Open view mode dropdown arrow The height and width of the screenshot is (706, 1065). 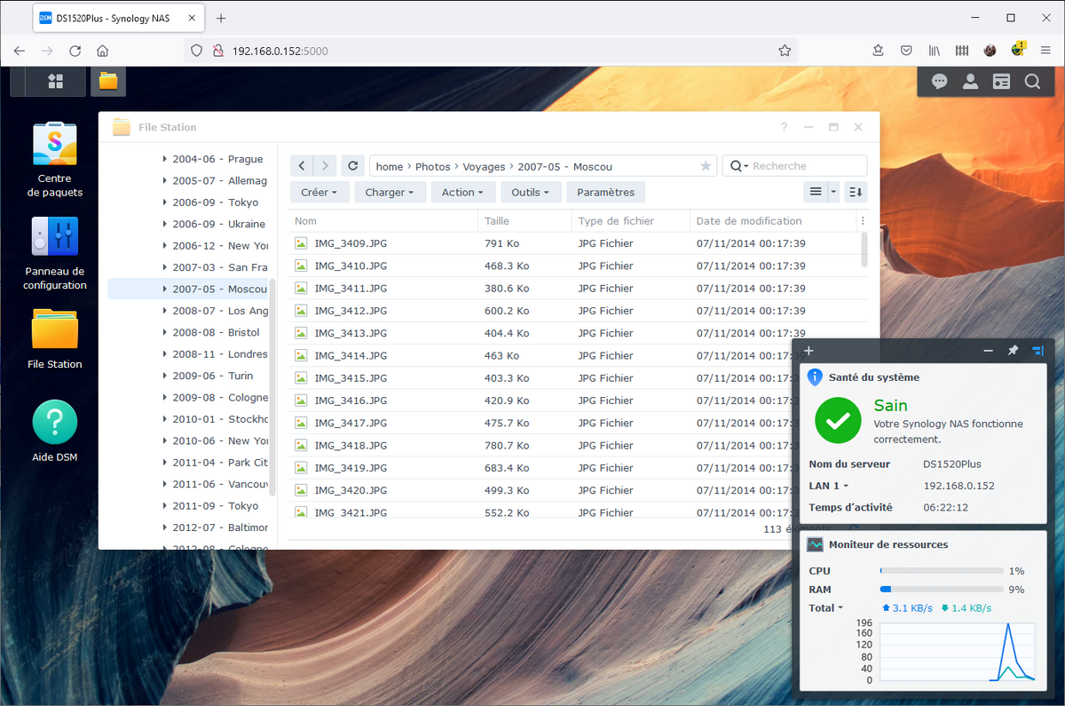[833, 192]
